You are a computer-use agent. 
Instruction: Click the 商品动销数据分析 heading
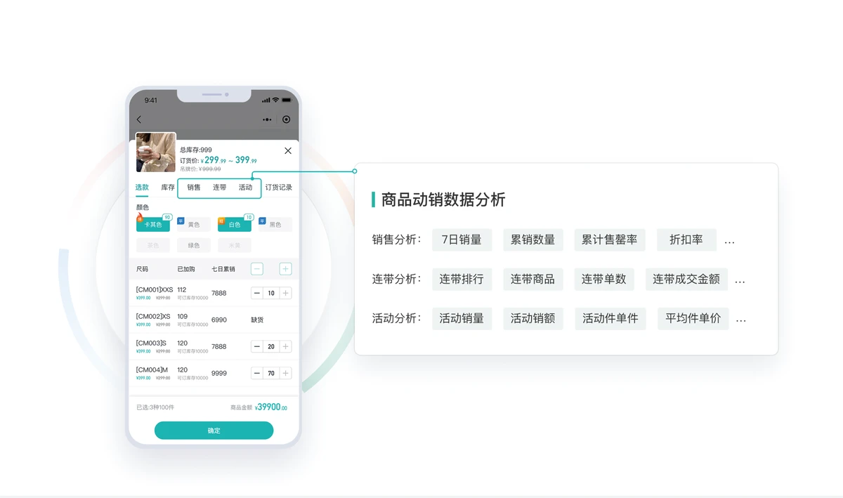[443, 199]
